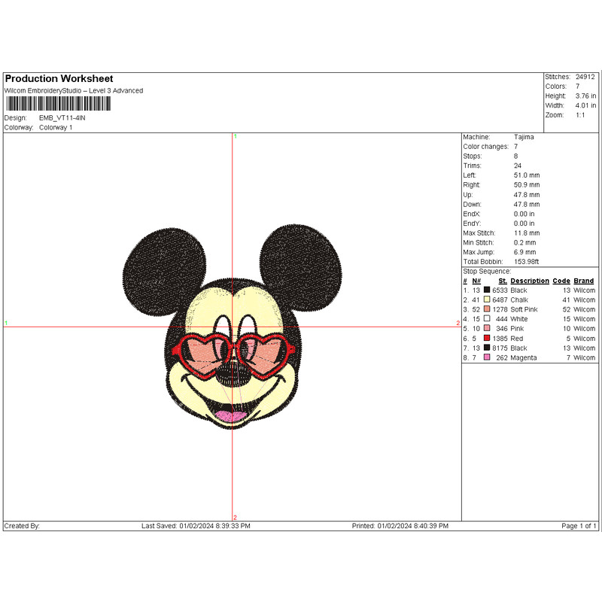Click the Machine value Tajima

(x=524, y=137)
